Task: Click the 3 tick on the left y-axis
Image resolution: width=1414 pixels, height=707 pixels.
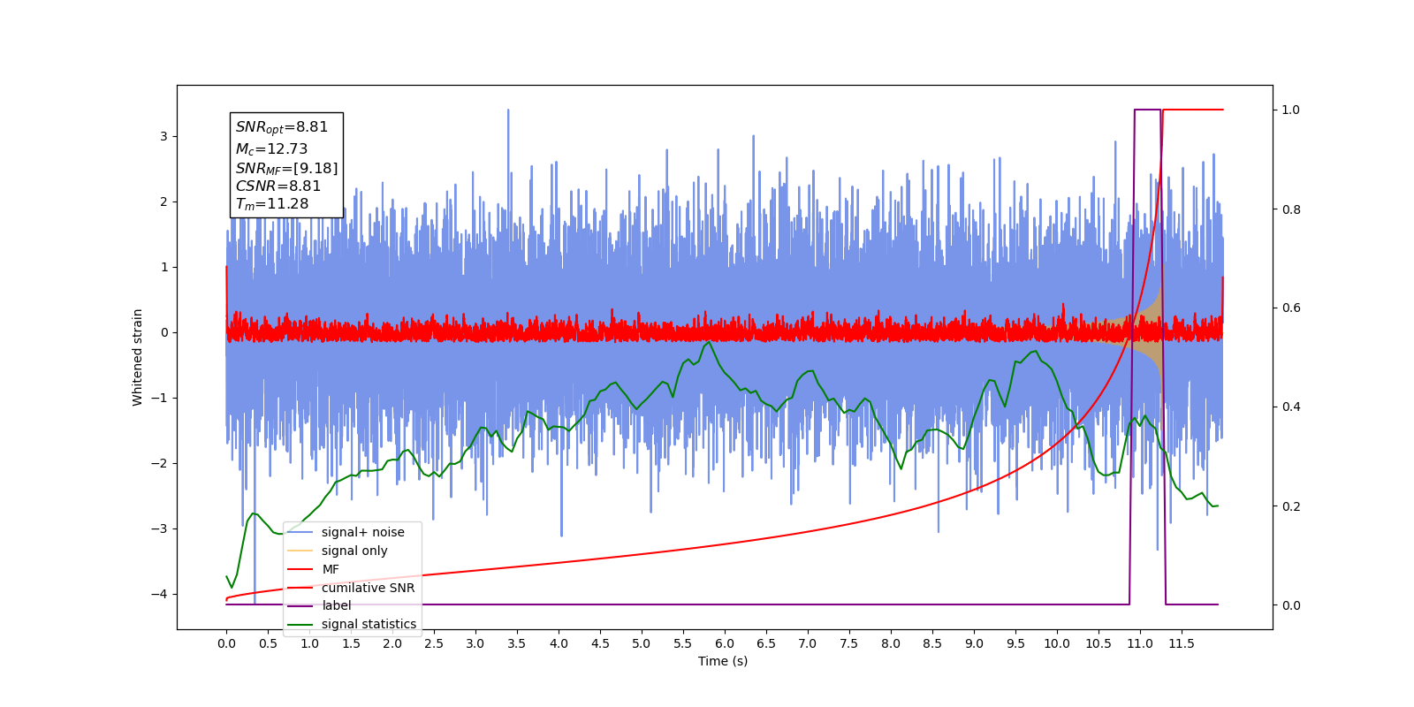Action: tap(163, 136)
